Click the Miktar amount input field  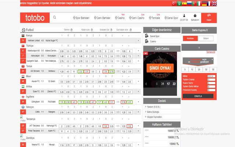(211, 76)
